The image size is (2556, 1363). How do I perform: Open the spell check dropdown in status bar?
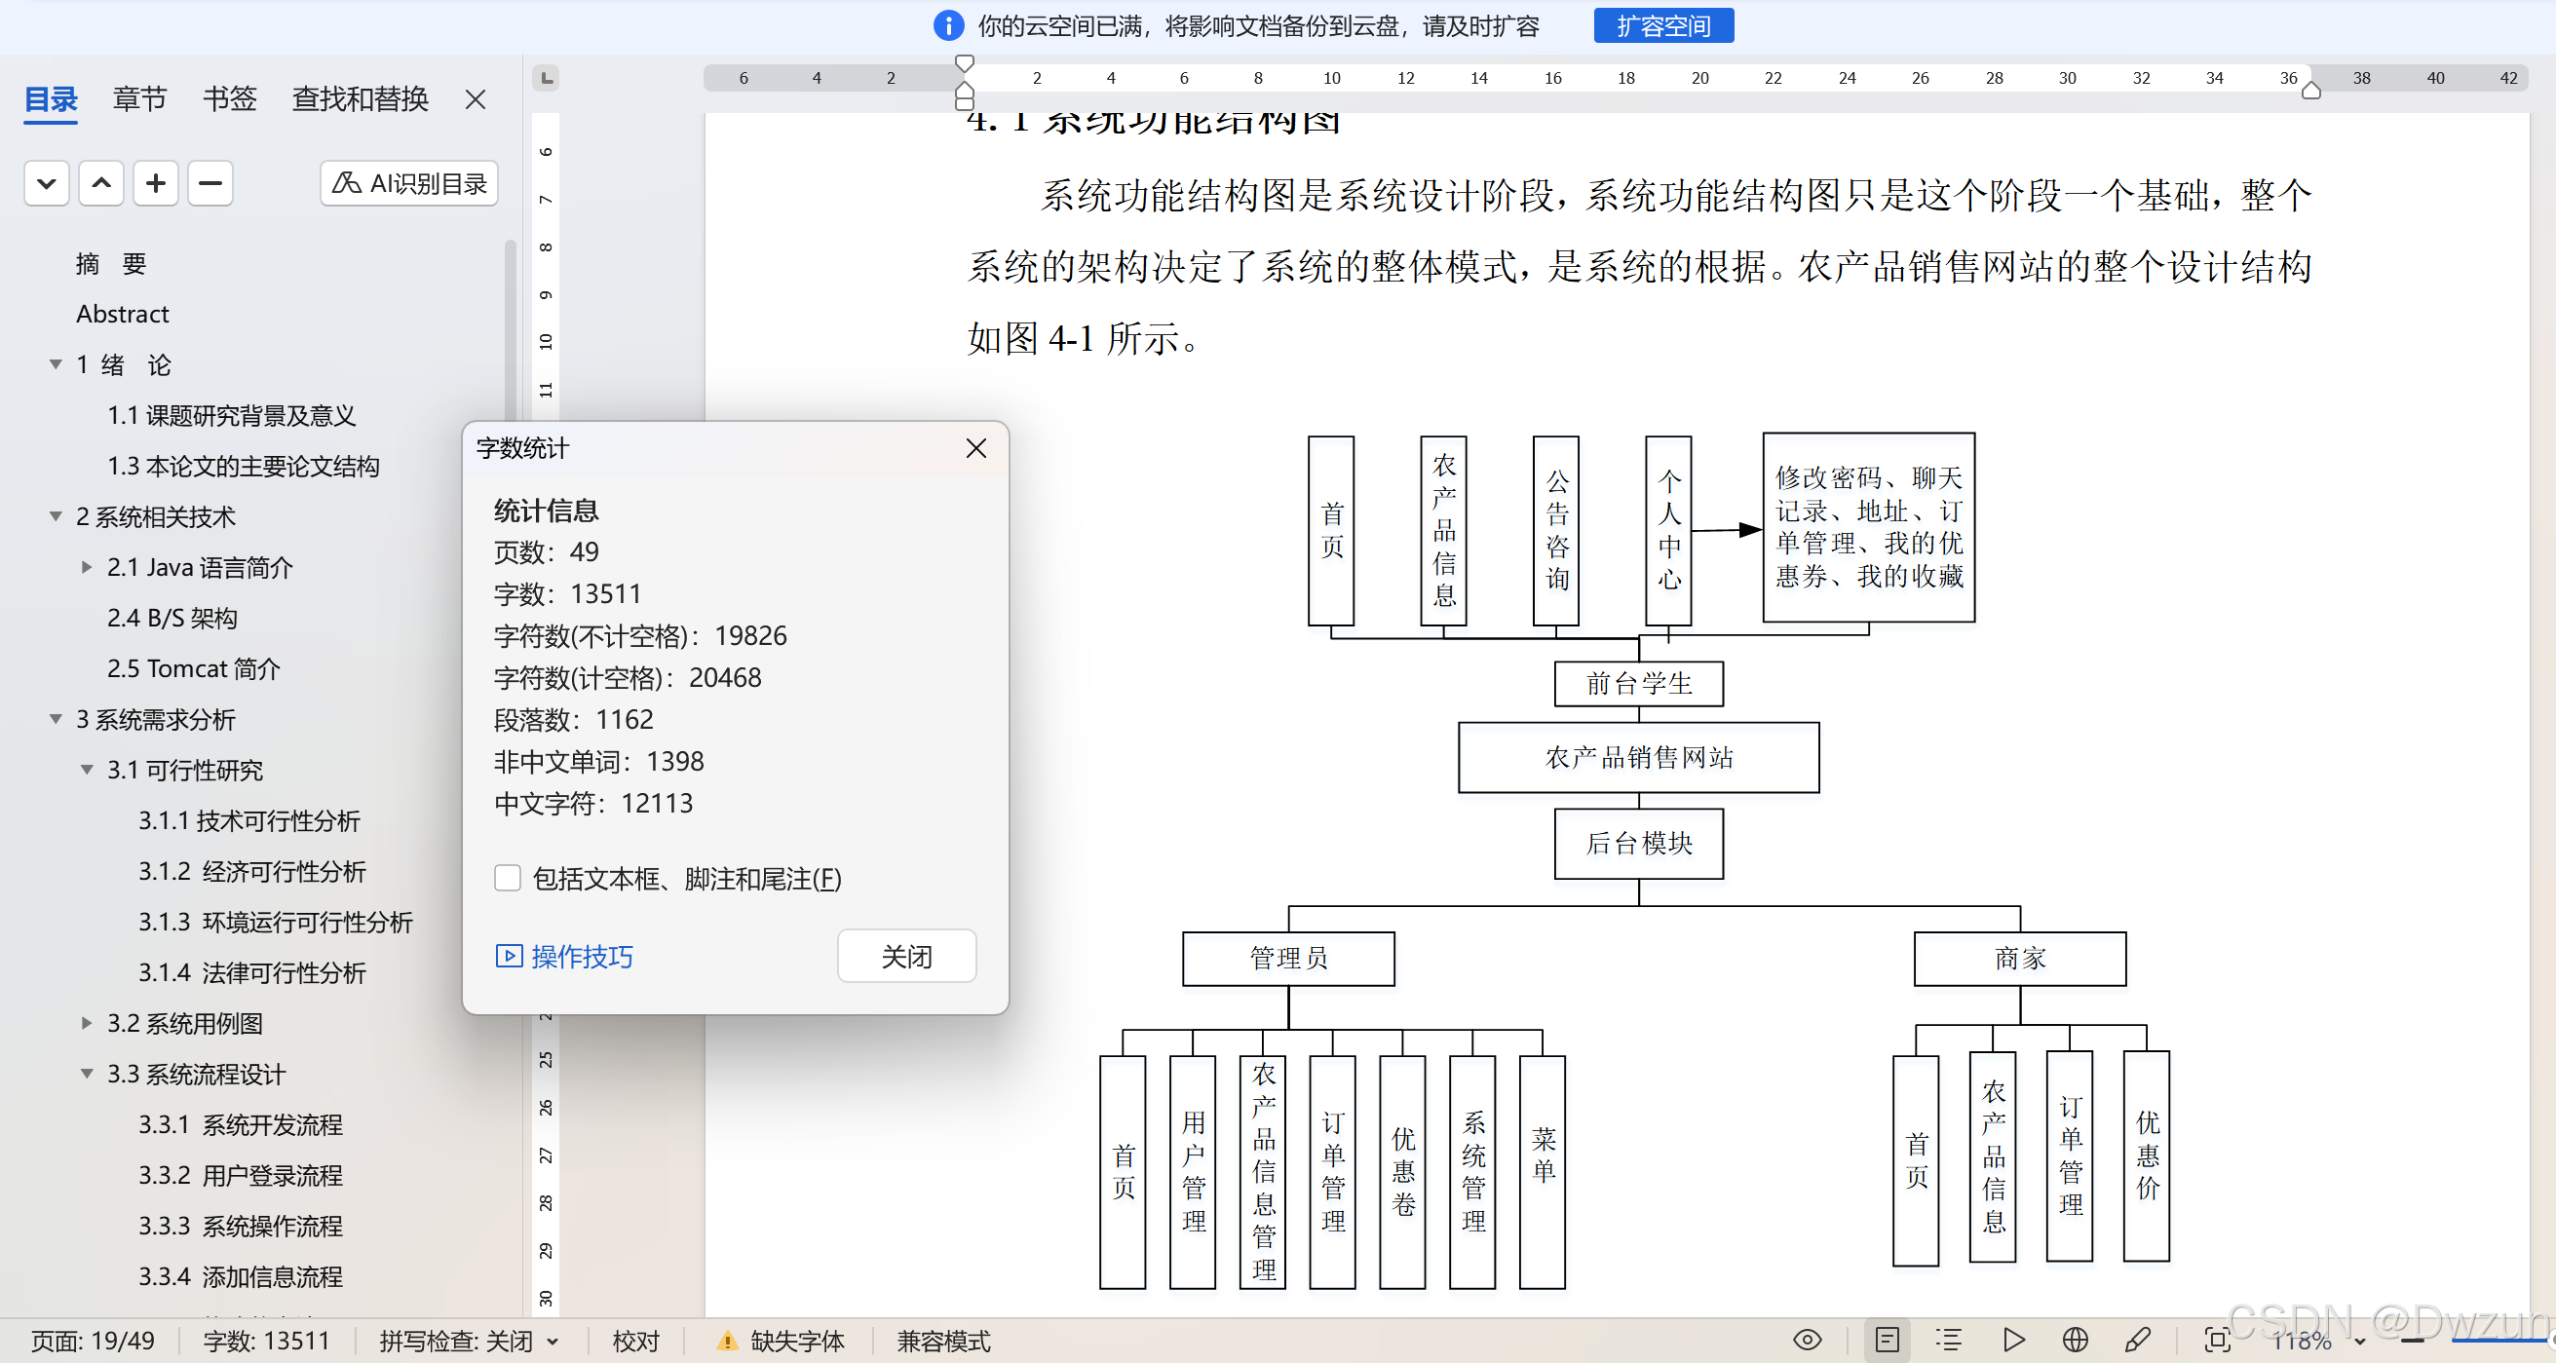tap(553, 1343)
